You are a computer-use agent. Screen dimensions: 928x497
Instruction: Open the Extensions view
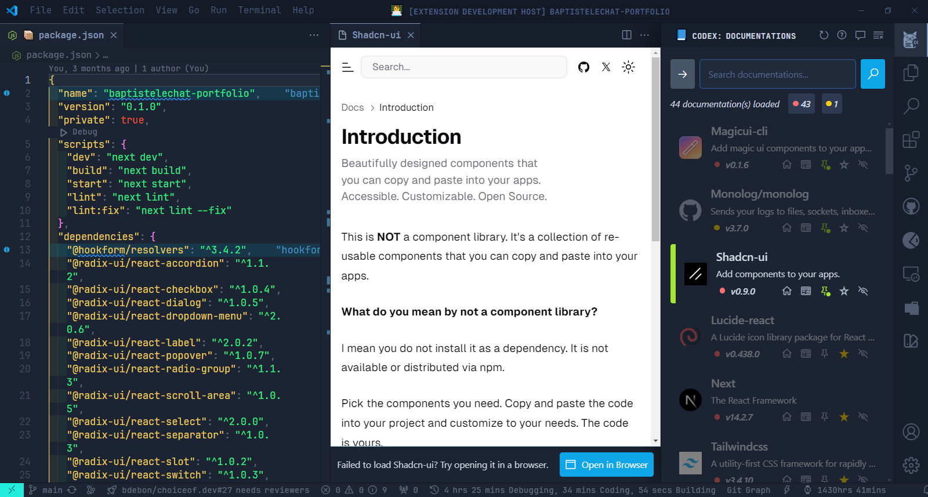[x=911, y=140]
